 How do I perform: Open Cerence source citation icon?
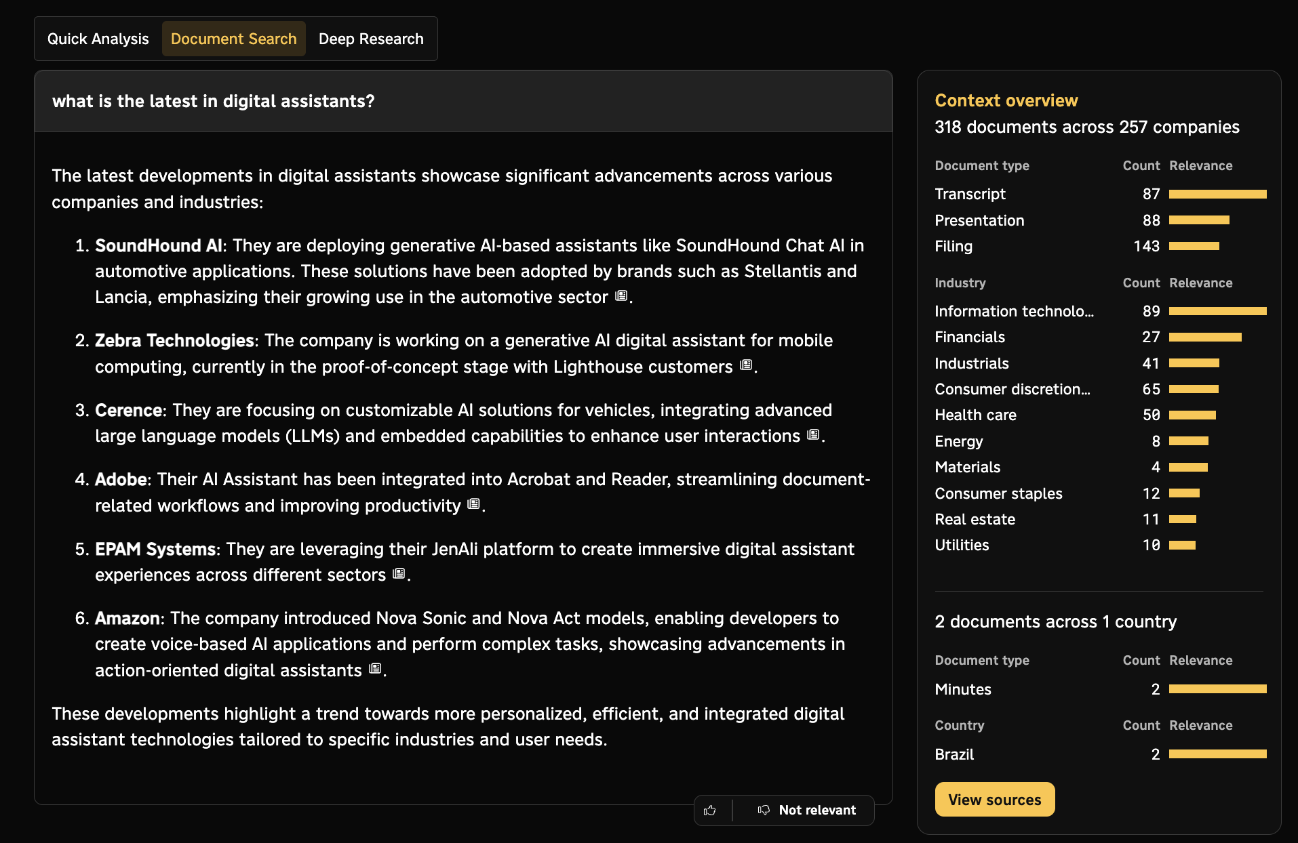pos(813,435)
